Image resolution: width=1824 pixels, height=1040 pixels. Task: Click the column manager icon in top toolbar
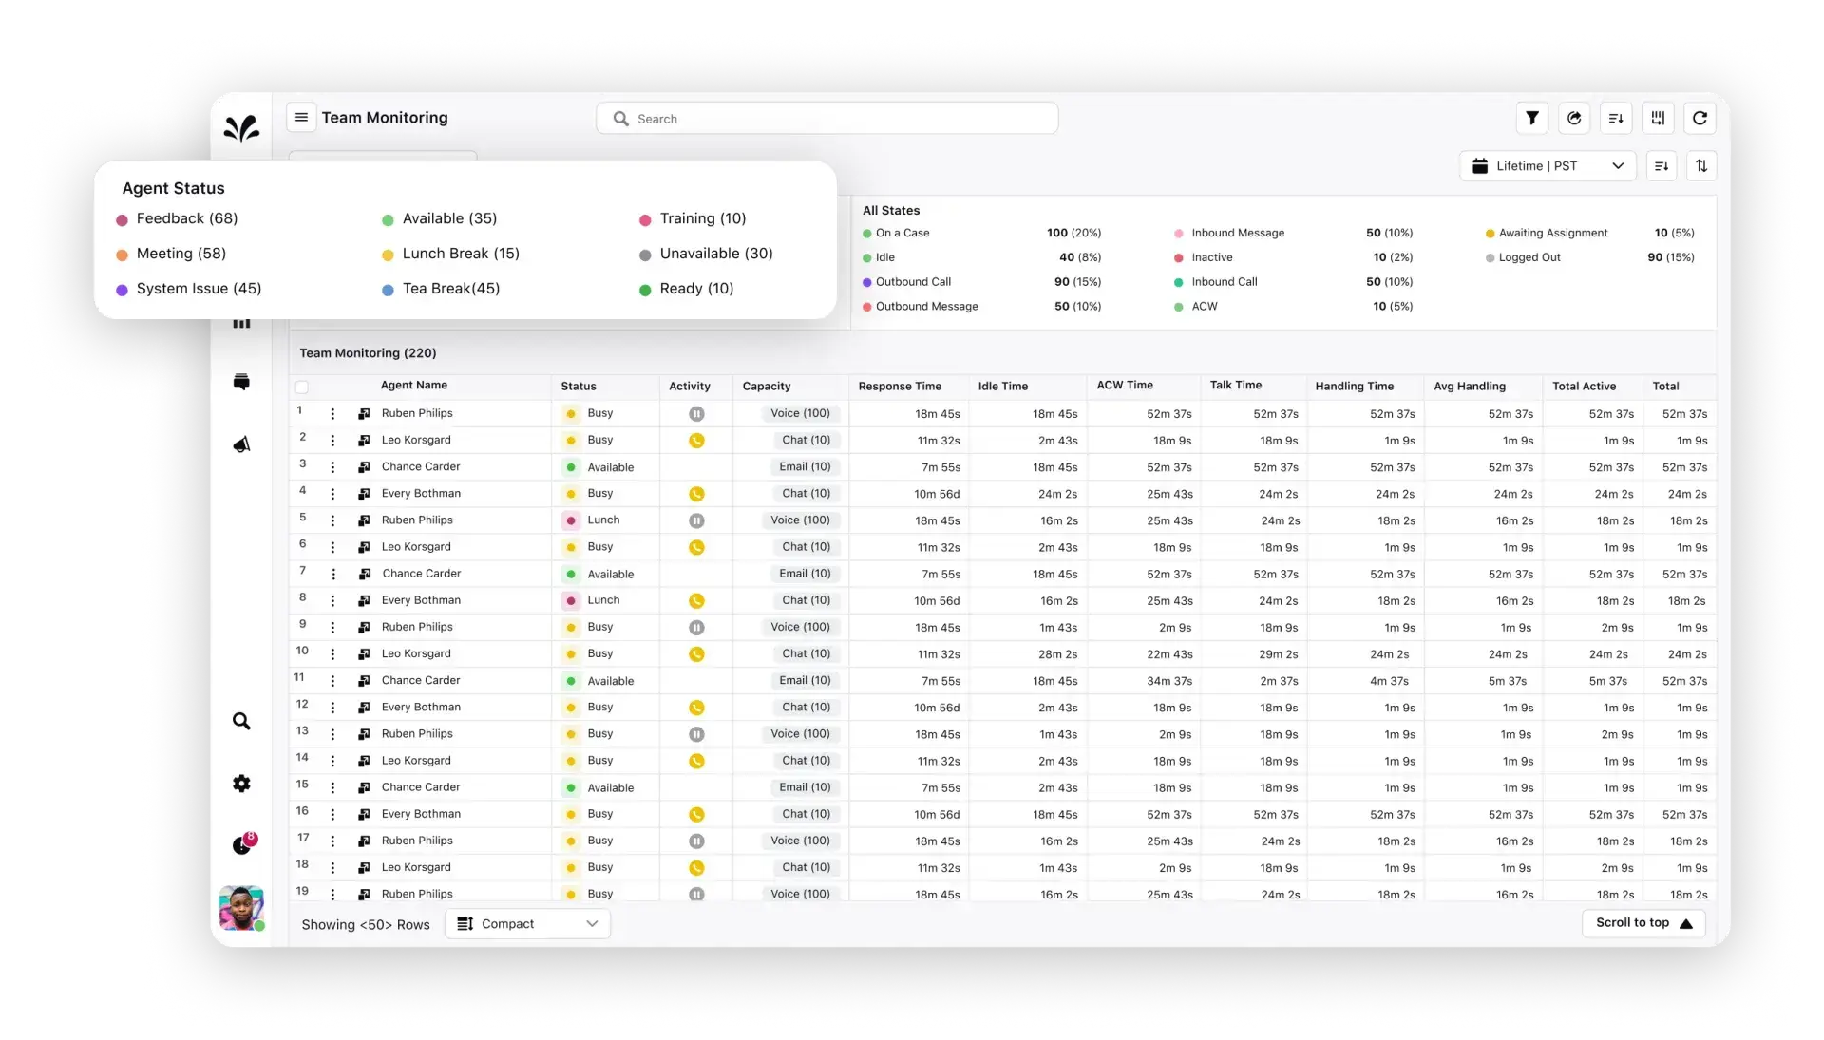pyautogui.click(x=1658, y=118)
